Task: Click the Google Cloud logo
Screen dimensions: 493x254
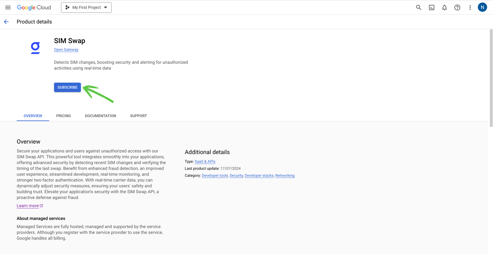Action: pyautogui.click(x=34, y=7)
